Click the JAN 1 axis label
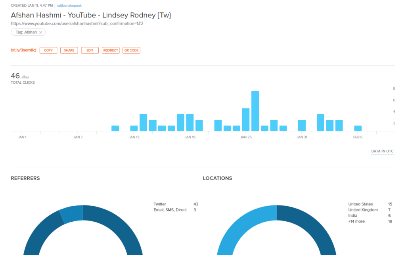Screen dimensions: 406x255 (22, 137)
